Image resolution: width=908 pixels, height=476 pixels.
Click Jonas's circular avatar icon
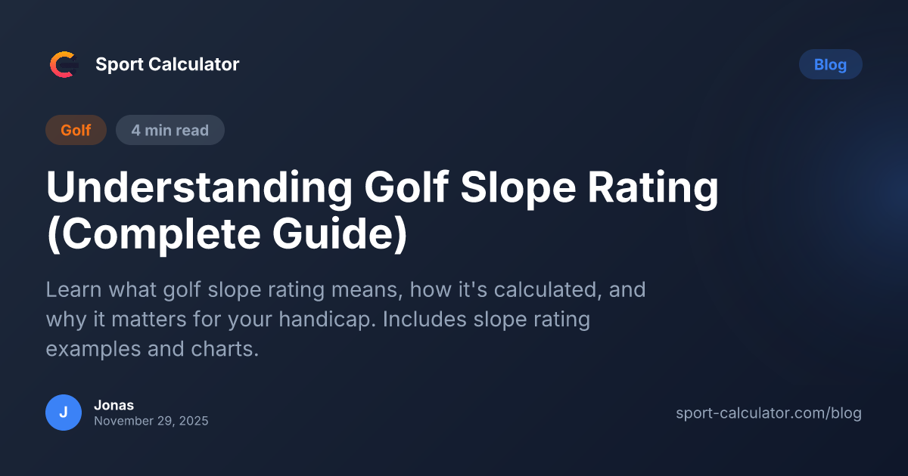coord(64,413)
